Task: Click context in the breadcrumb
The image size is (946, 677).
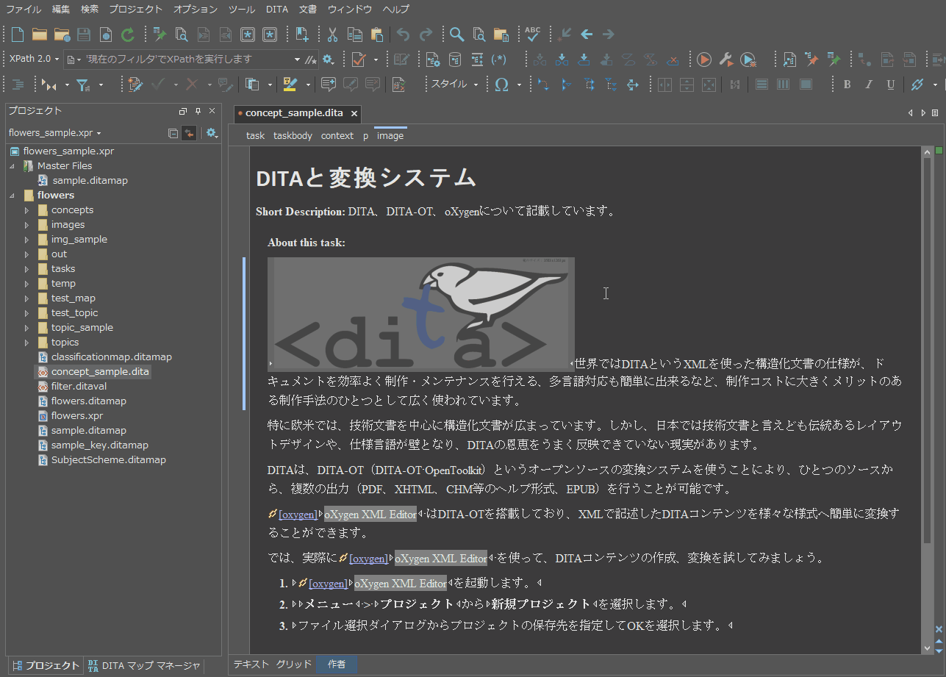Action: click(x=337, y=135)
